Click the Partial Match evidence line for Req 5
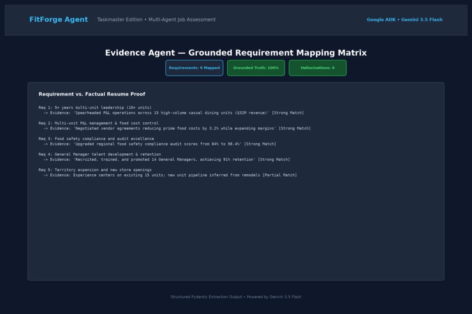This screenshot has width=472, height=314. [170, 175]
